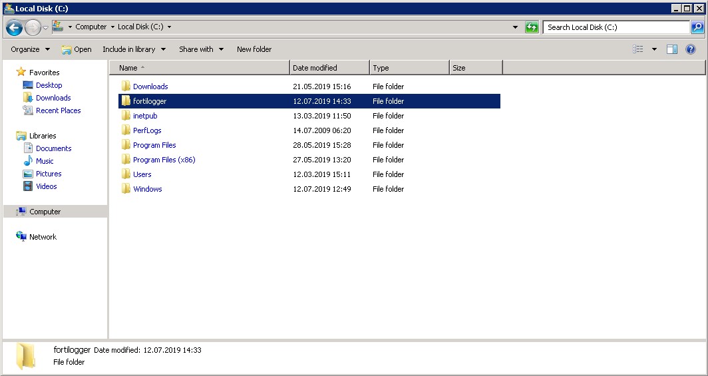Image resolution: width=708 pixels, height=376 pixels.
Task: Open Documents library in navigation pane
Action: click(x=53, y=148)
